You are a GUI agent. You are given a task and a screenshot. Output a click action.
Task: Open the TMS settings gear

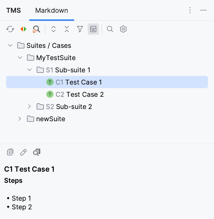coord(123,29)
